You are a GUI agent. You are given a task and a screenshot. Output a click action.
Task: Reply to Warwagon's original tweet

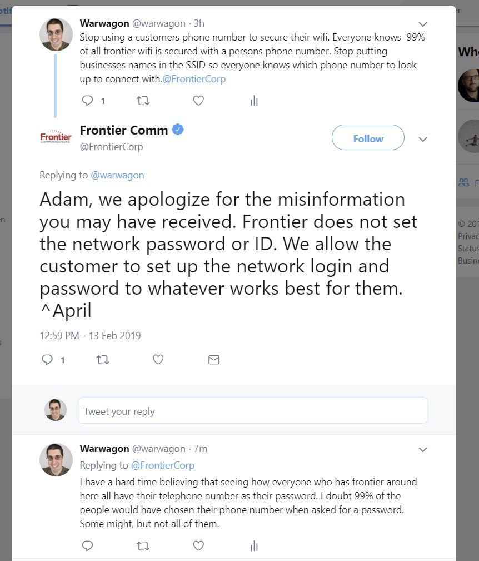coord(88,101)
